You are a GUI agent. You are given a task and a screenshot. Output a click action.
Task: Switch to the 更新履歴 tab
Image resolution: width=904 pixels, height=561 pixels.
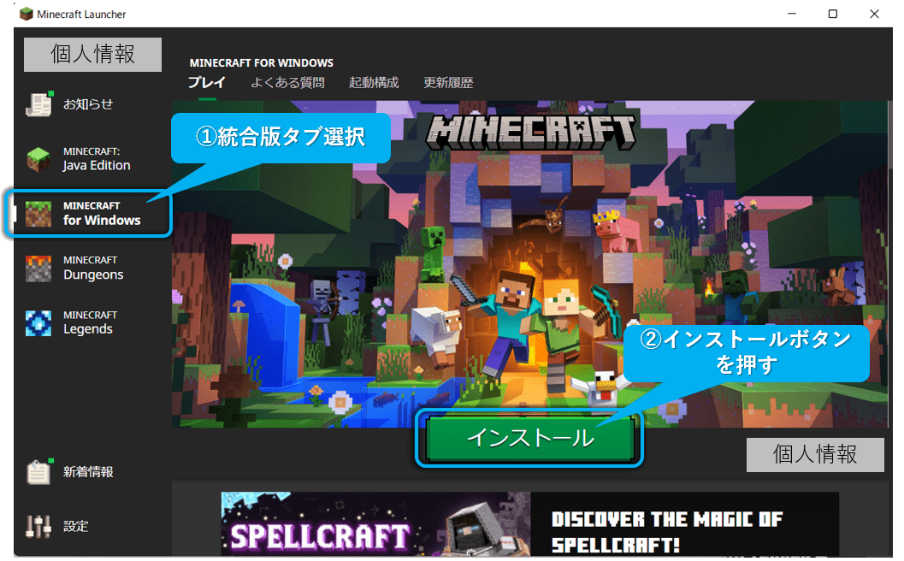448,82
